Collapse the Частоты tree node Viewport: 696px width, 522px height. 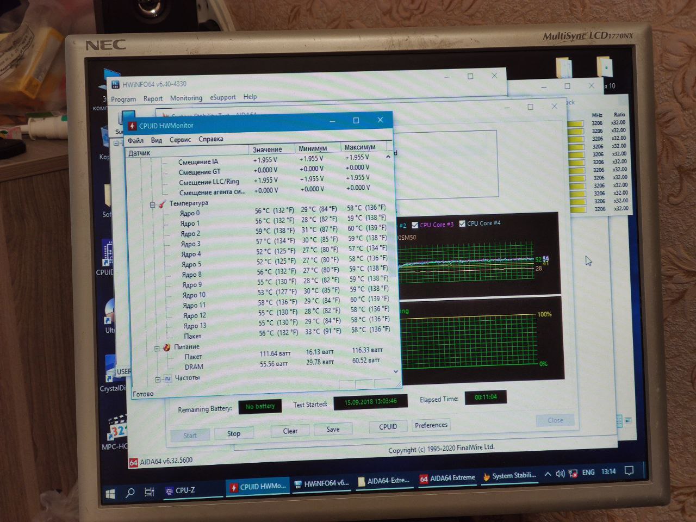[x=158, y=380]
